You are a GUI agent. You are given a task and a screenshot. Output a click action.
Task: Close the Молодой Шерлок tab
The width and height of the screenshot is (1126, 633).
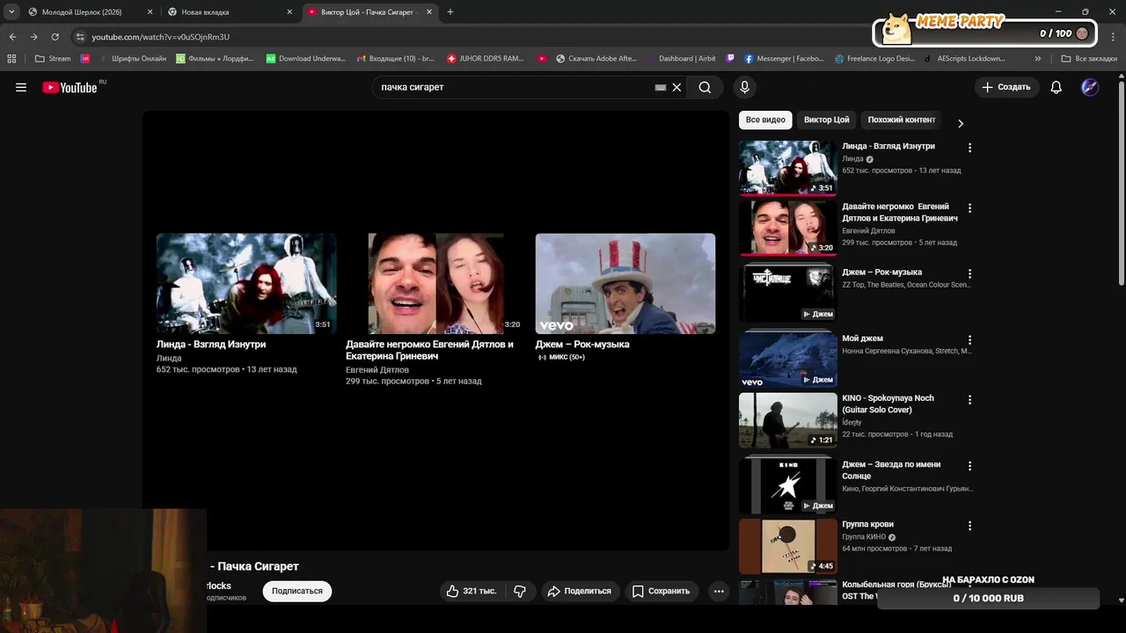click(x=150, y=12)
